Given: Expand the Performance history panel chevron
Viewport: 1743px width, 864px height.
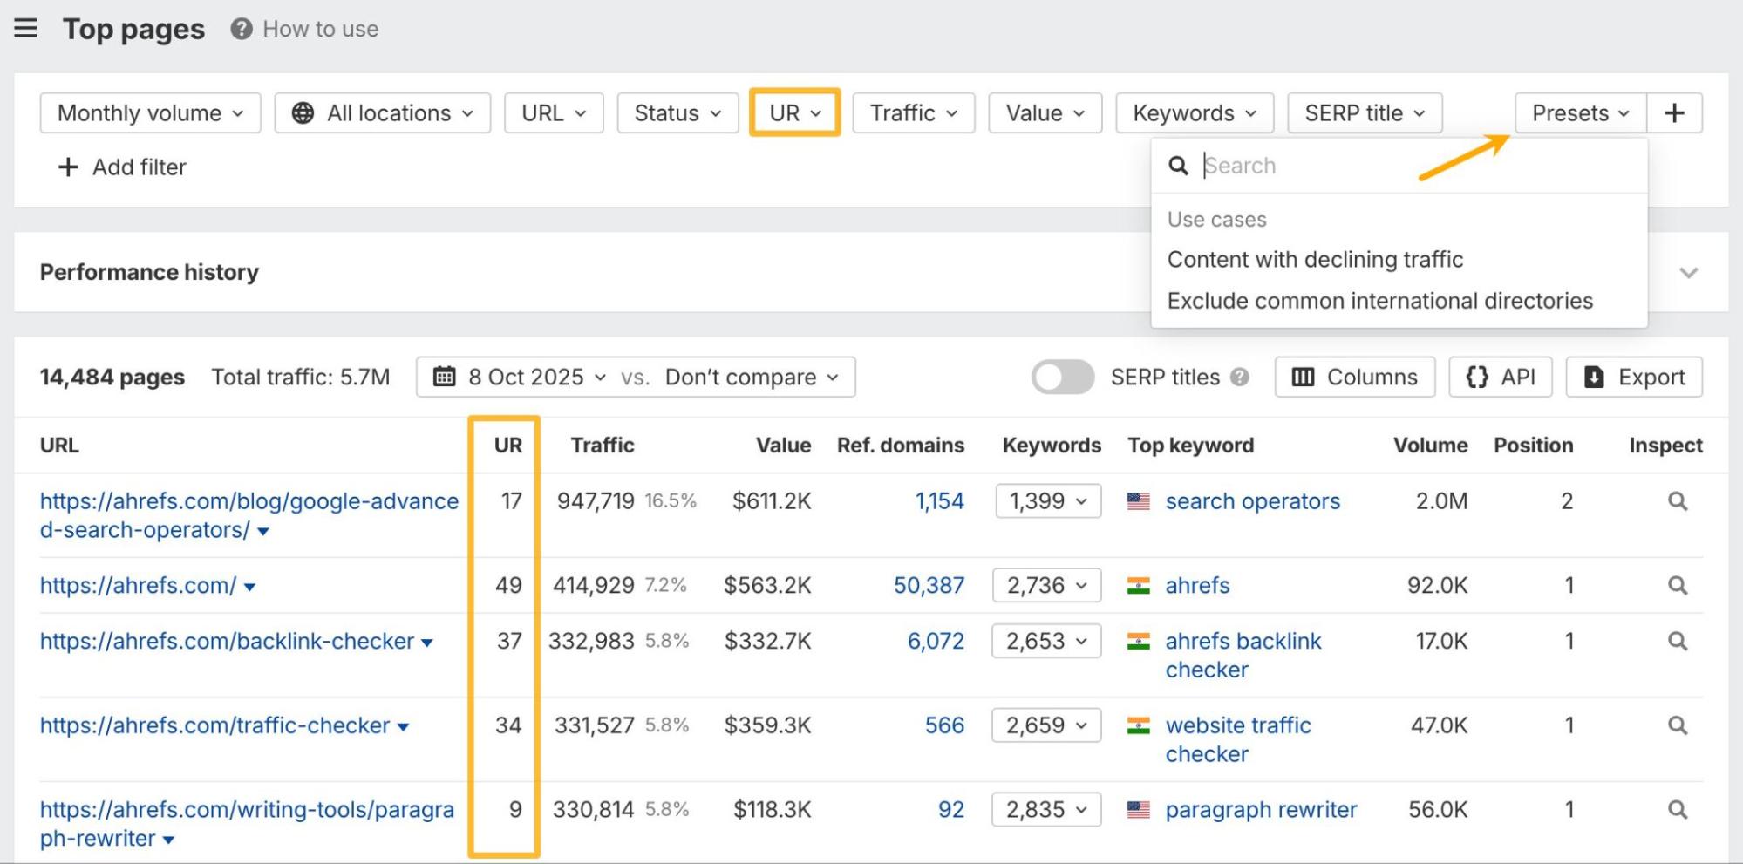Looking at the screenshot, I should pos(1688,272).
